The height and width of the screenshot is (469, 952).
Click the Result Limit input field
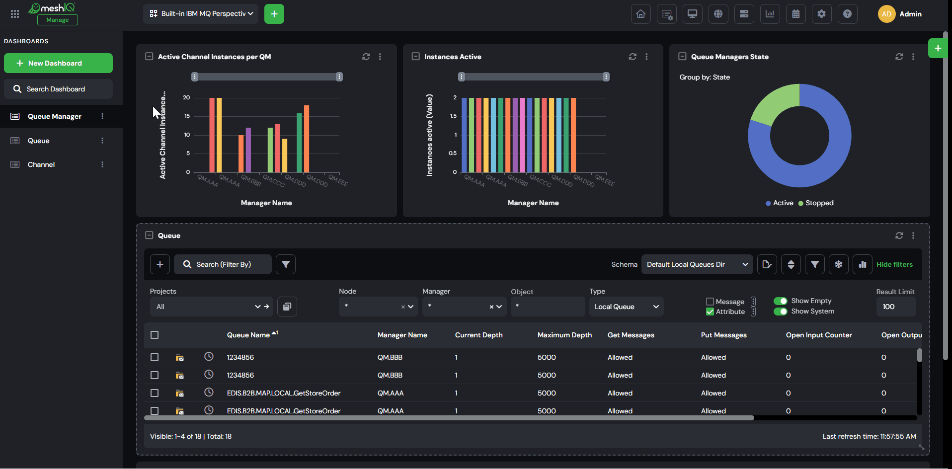pyautogui.click(x=896, y=307)
